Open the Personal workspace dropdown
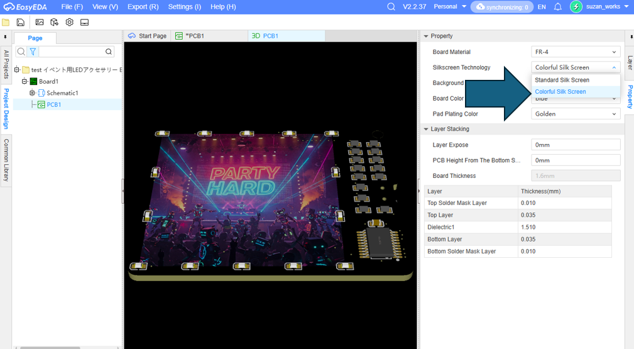Viewport: 634px width, 349px height. click(x=450, y=6)
